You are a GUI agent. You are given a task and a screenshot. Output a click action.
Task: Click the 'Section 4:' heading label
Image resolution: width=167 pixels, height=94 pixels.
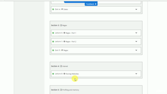pyautogui.click(x=55, y=66)
